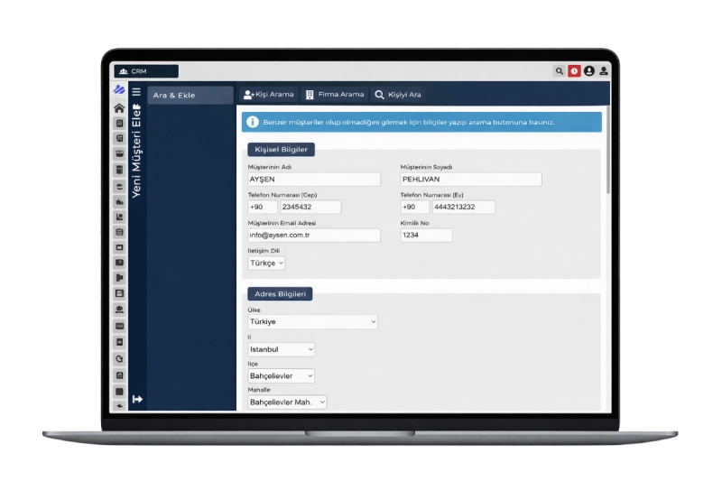Toggle the hamburger menu icon
The image size is (722, 481).
pyautogui.click(x=136, y=91)
